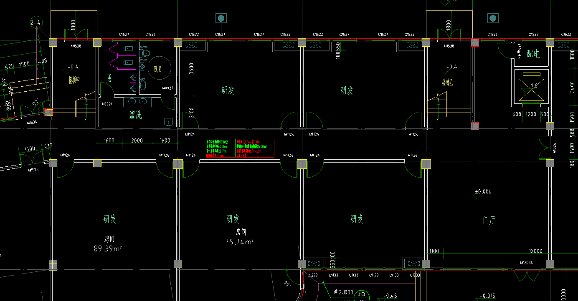Screen dimensions: 578x301
Task: Select the vertical 3600 dimension
Action: click(x=192, y=69)
